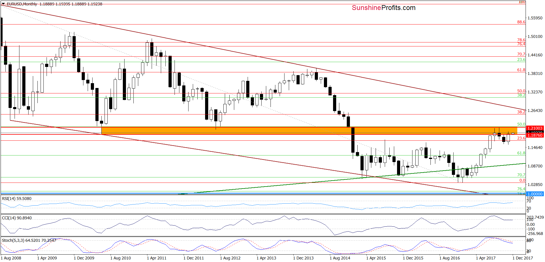Image resolution: width=545 pixels, height=262 pixels.
Task: Click the red 70.7 Fibonacci label
Action: coord(521,54)
